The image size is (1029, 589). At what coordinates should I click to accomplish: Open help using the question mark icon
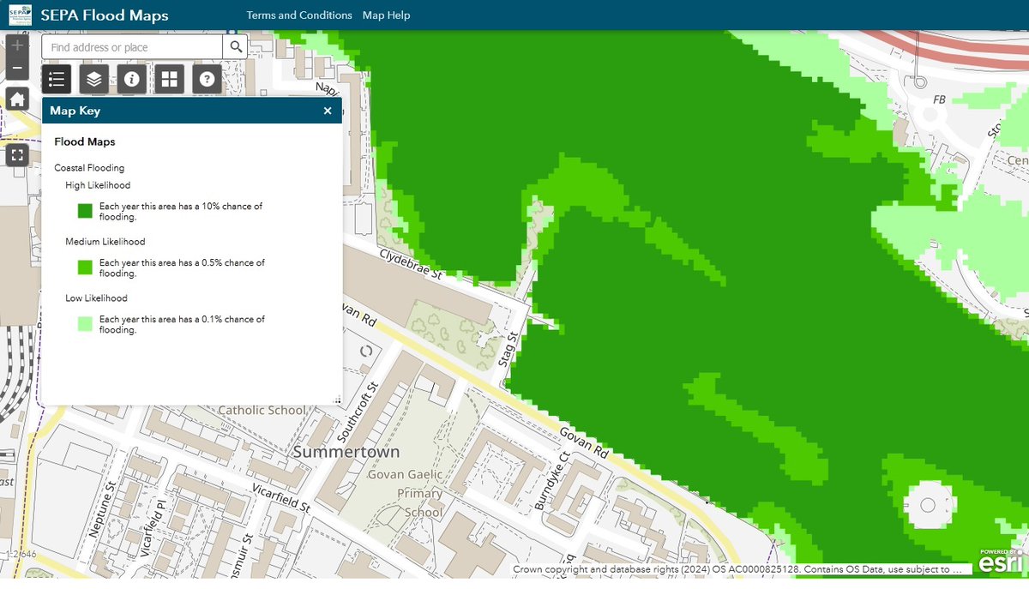pos(206,78)
